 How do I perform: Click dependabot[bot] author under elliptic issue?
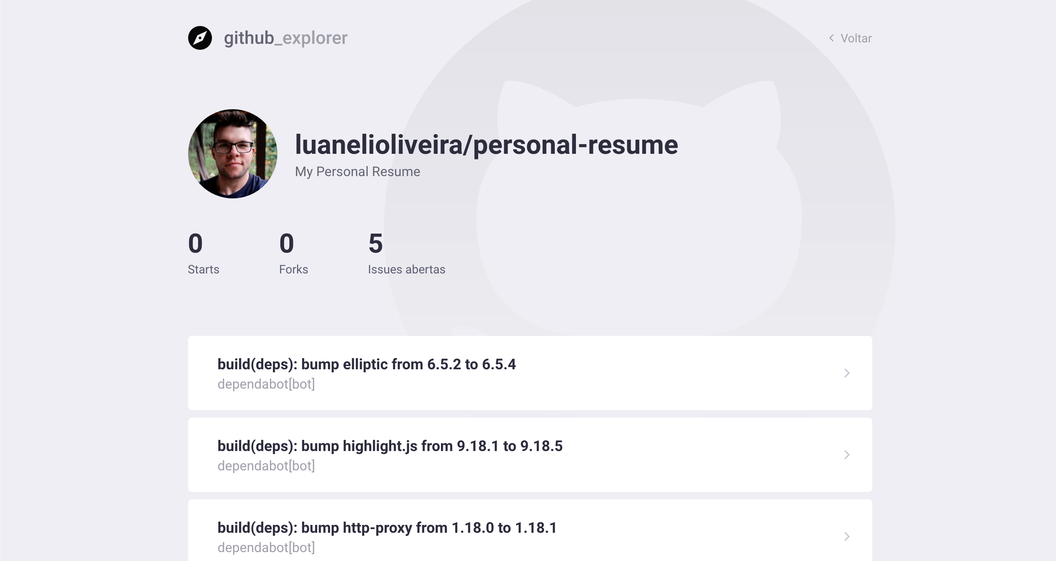pos(265,384)
